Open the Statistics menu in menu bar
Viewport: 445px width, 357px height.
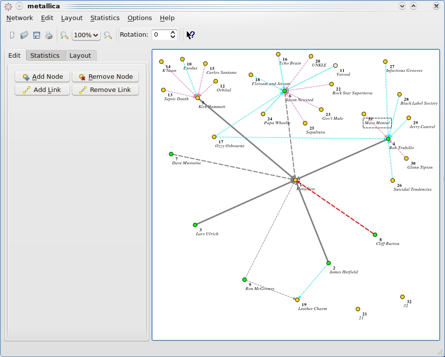[x=105, y=18]
